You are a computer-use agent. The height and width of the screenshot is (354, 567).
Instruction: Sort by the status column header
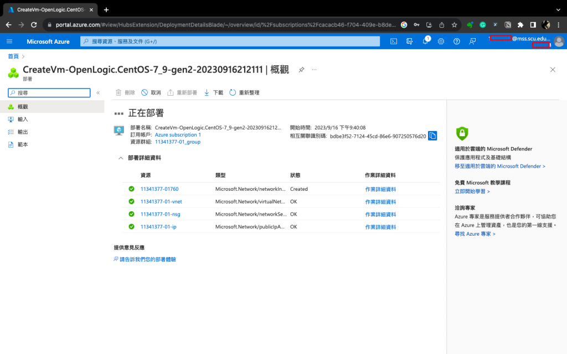(x=295, y=175)
